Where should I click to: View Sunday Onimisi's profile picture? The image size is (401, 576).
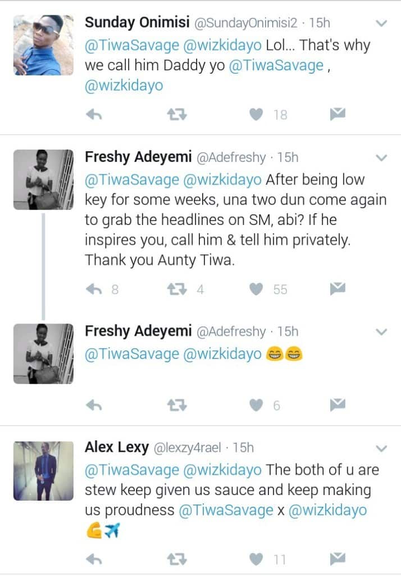[43, 45]
